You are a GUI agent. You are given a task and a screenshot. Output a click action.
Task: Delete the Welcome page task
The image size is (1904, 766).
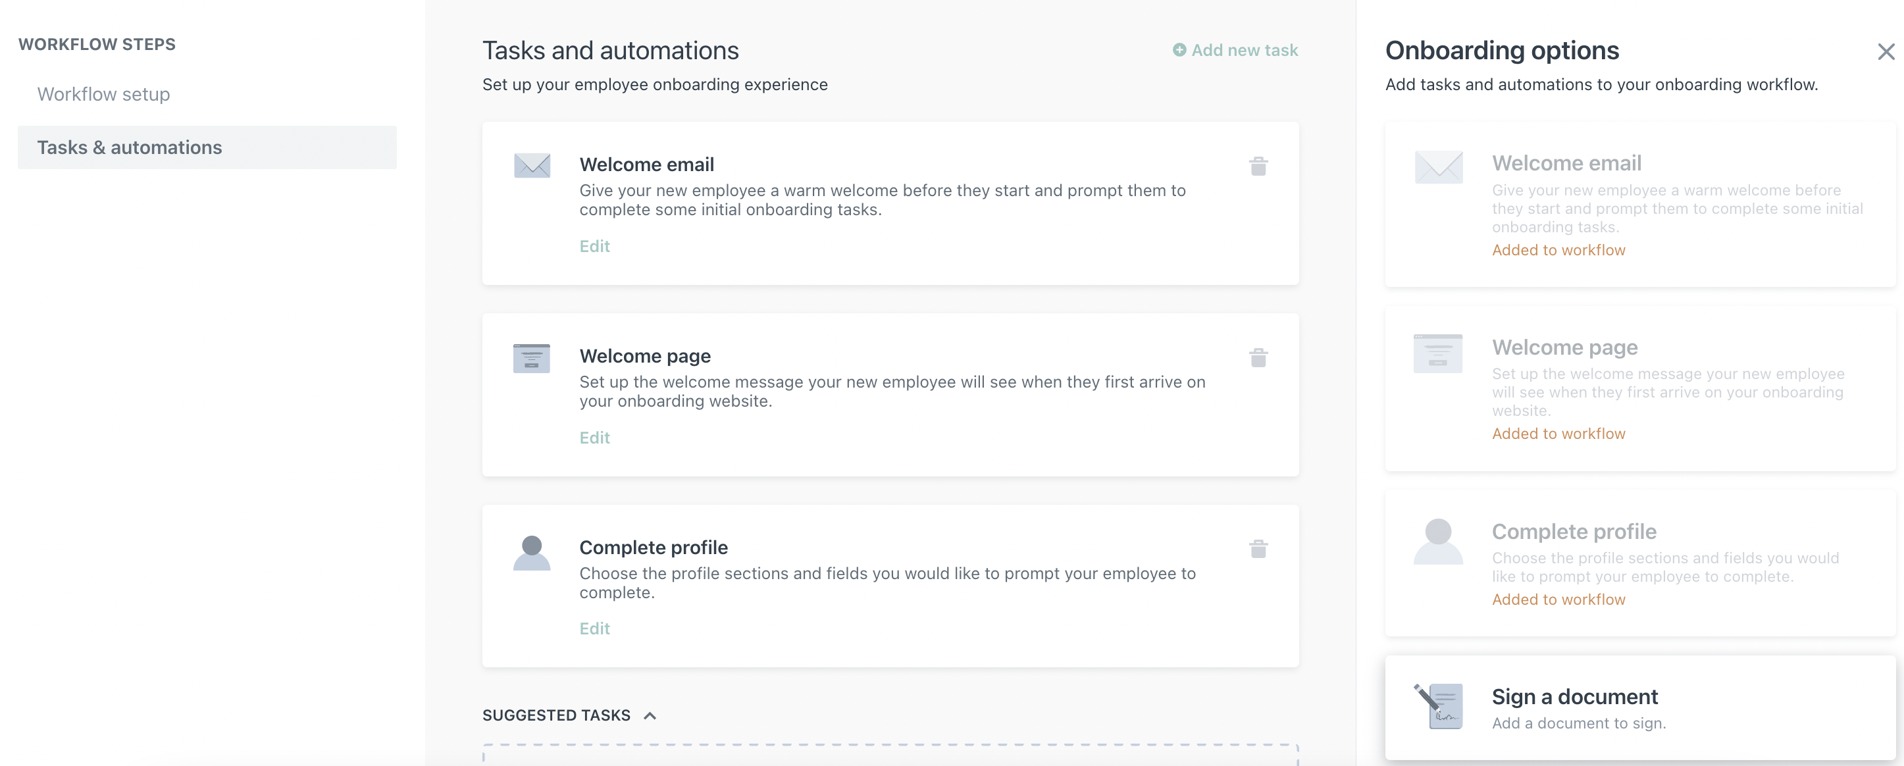tap(1258, 358)
